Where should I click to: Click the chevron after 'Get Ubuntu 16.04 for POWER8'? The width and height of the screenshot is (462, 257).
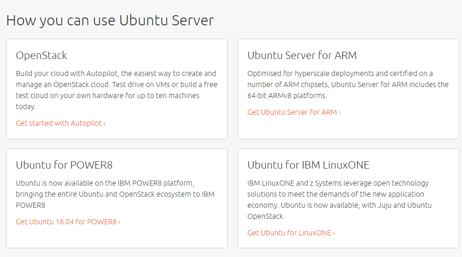tap(119, 222)
